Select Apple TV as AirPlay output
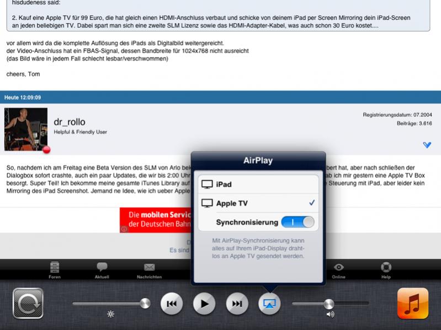 [x=258, y=203]
